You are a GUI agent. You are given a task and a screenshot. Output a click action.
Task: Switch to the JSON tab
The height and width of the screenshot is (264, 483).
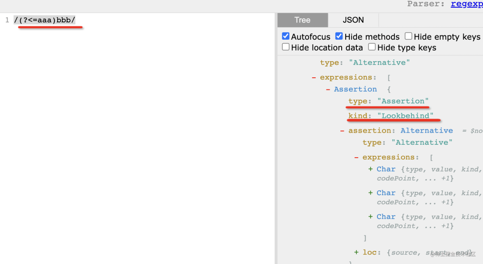[353, 20]
